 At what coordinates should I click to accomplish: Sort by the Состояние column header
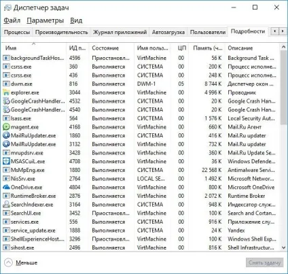pos(111,48)
